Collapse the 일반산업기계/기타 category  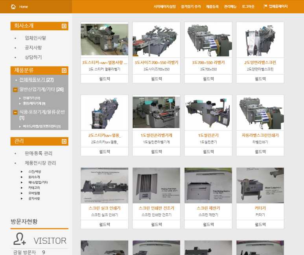(x=15, y=90)
